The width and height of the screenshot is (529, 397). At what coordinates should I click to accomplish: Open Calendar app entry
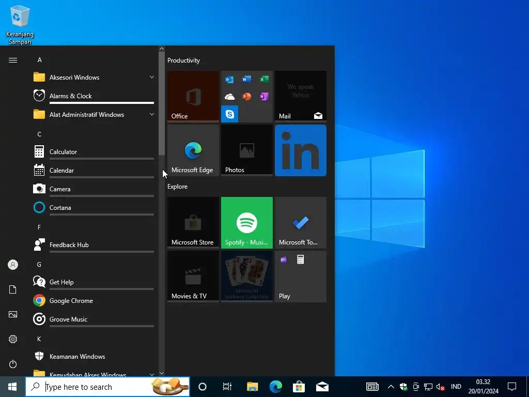[x=94, y=171]
